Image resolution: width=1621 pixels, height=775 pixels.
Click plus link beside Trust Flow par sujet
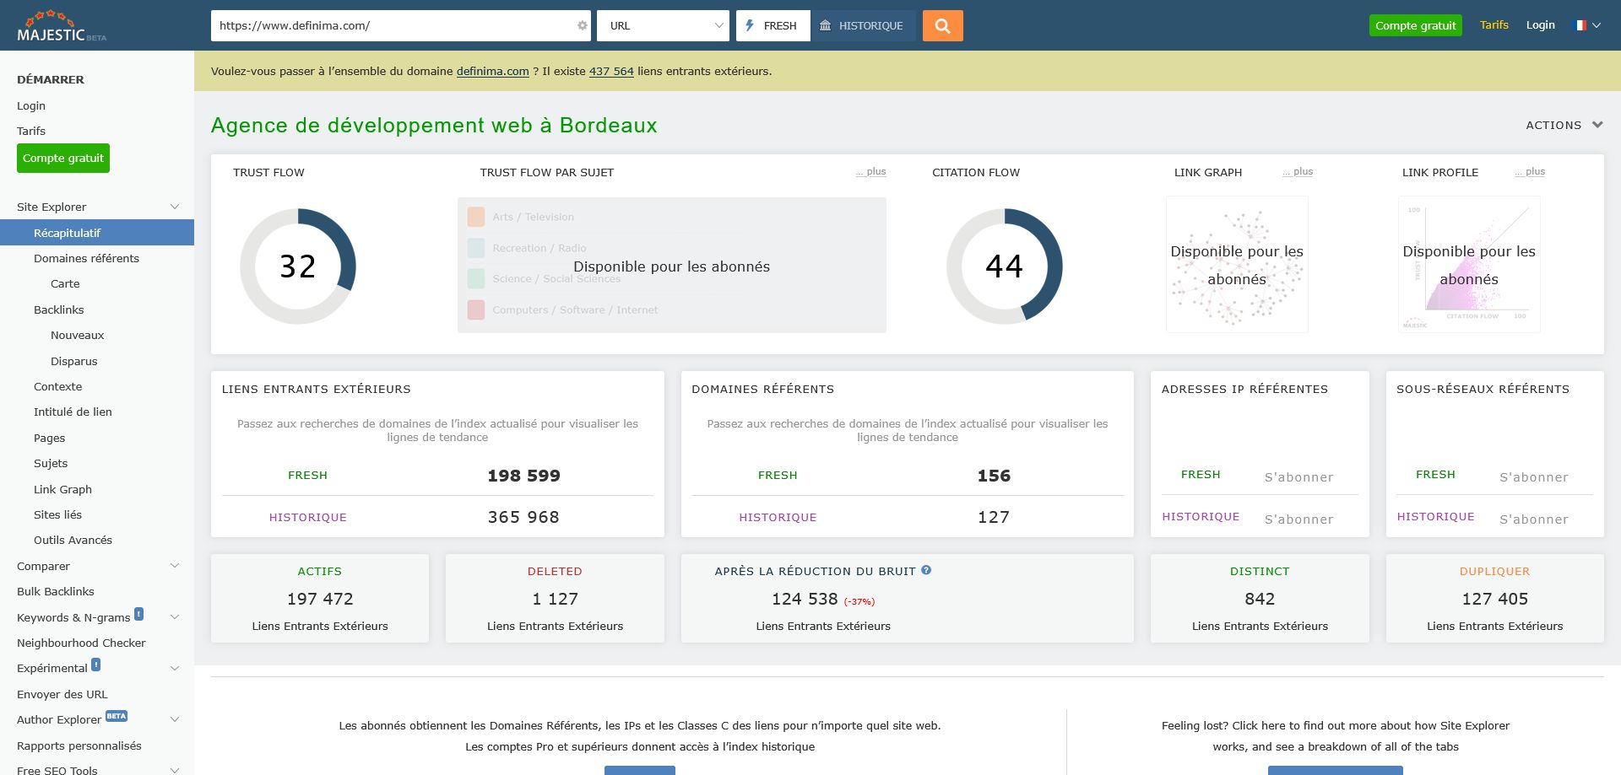[871, 171]
